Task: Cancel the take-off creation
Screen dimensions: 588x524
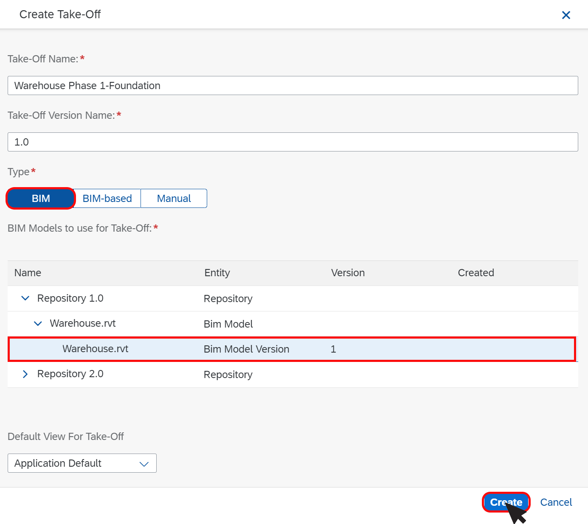Action: (556, 502)
